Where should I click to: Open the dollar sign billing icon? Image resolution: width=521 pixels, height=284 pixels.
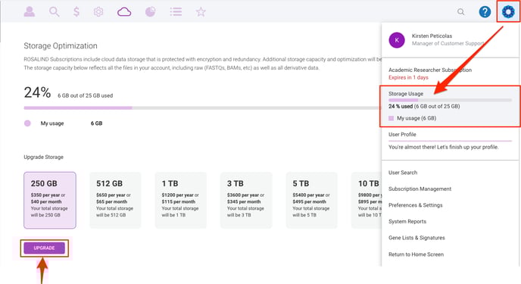pyautogui.click(x=76, y=12)
